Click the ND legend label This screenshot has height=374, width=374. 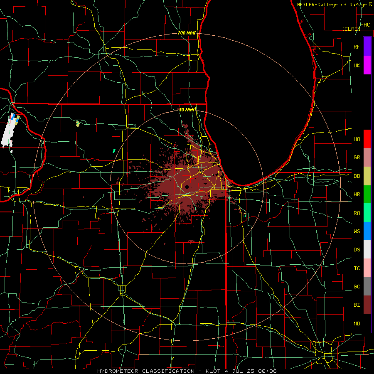pyautogui.click(x=357, y=324)
